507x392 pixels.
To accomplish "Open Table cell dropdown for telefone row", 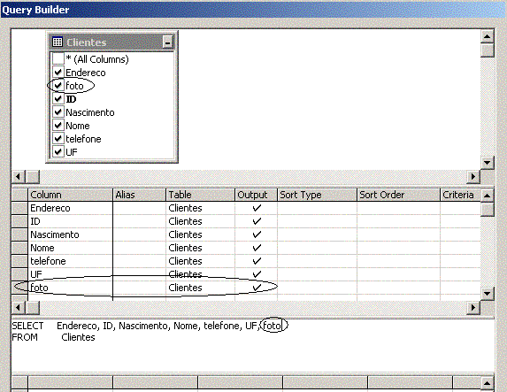I will coord(201,261).
